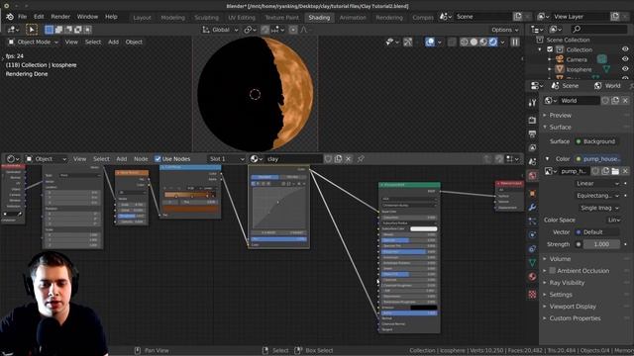Click the pump_house color texture button
This screenshot has width=634, height=356.
tap(598, 159)
